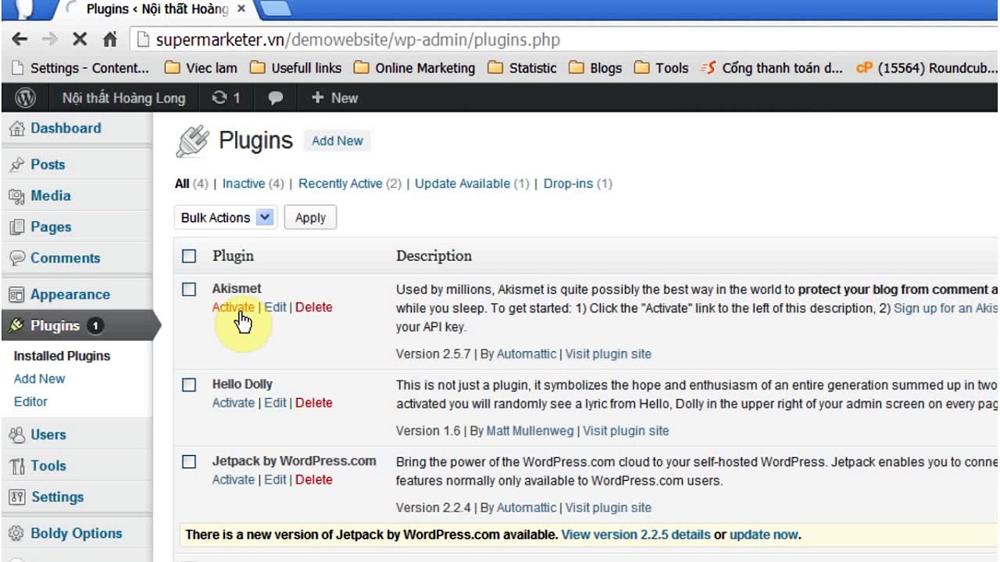Open the Sign up for an Akismet link
This screenshot has width=1000, height=562.
click(945, 308)
